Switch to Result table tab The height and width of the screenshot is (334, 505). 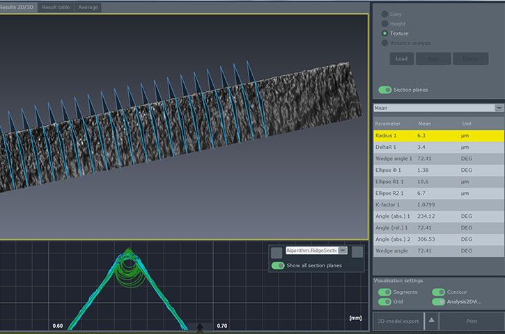(57, 7)
